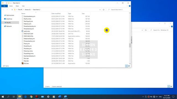Open Task View from taskbar
The image size is (177, 99).
(14, 97)
